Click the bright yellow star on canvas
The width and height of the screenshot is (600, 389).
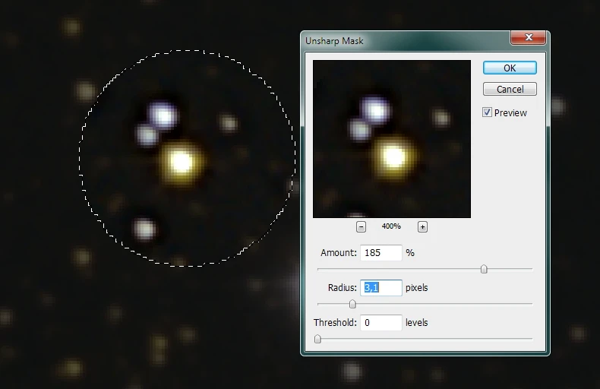181,160
